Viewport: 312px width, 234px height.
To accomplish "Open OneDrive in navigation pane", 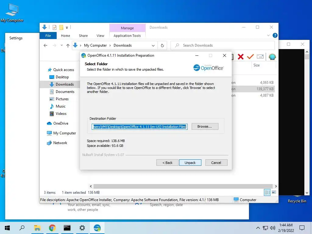I will 58,123.
